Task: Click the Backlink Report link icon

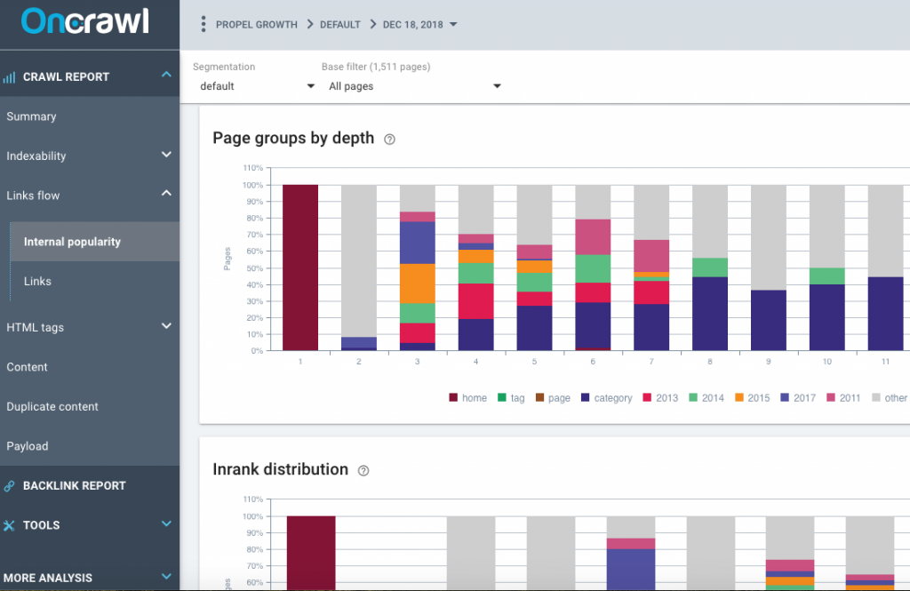Action: 9,486
